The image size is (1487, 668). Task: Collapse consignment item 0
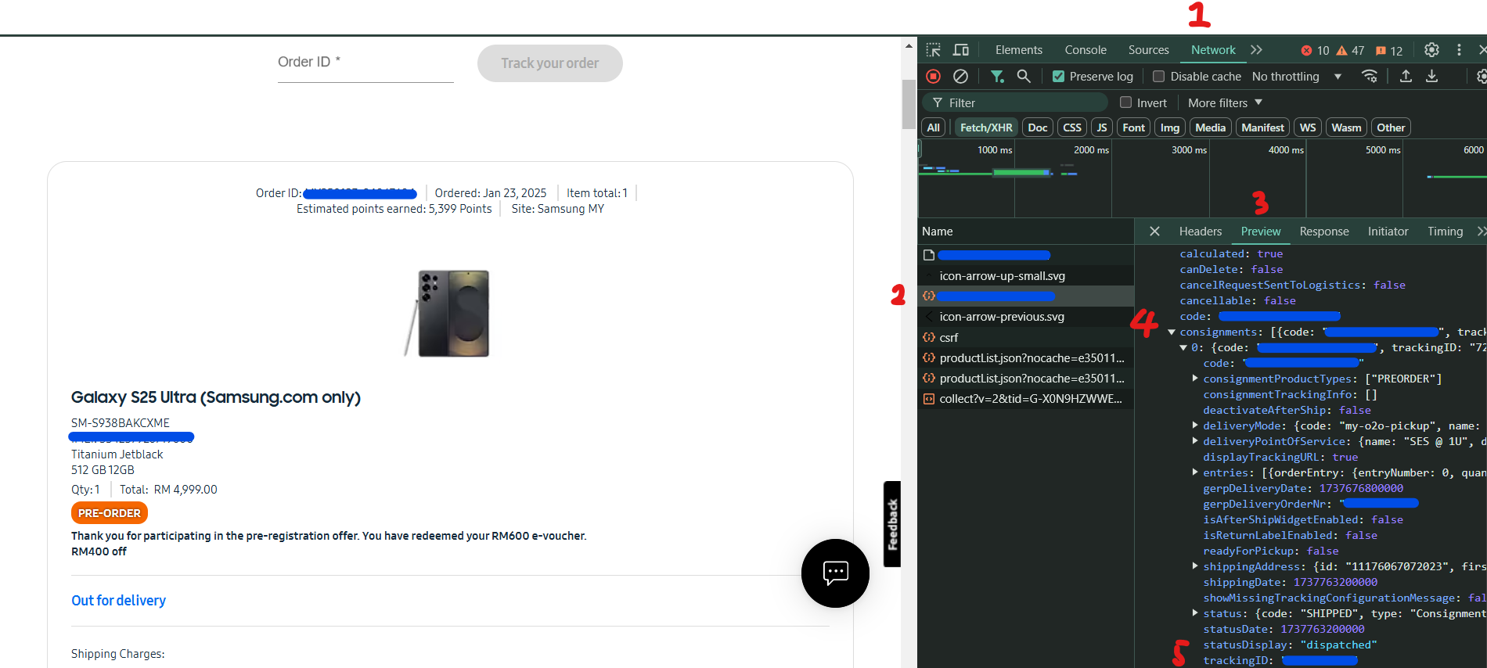pyautogui.click(x=1183, y=348)
